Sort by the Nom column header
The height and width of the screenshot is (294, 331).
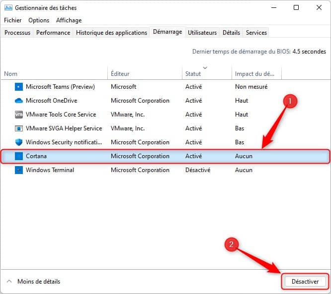(x=54, y=74)
